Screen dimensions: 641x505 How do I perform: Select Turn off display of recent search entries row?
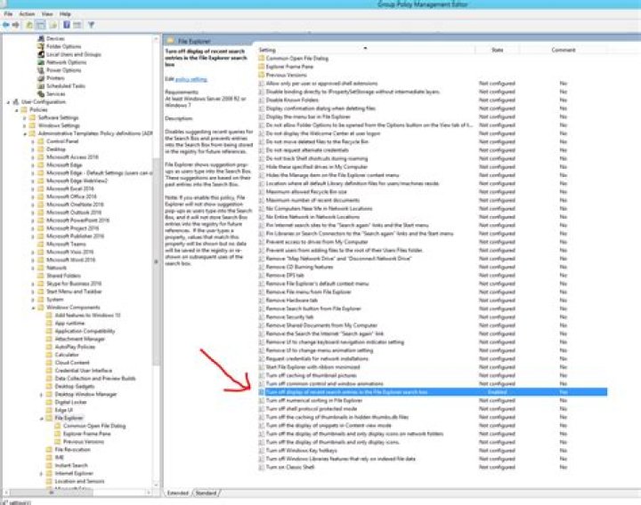433,392
